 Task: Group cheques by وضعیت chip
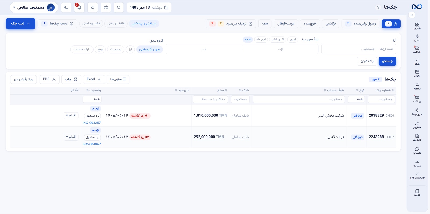[116, 49]
